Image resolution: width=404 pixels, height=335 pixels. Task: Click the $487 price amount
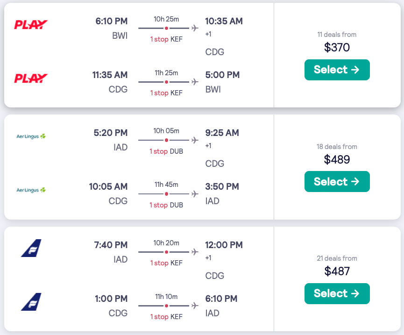coord(337,271)
